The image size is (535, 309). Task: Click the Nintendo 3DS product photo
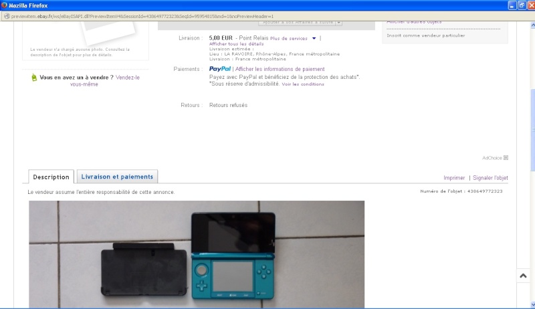(x=197, y=254)
